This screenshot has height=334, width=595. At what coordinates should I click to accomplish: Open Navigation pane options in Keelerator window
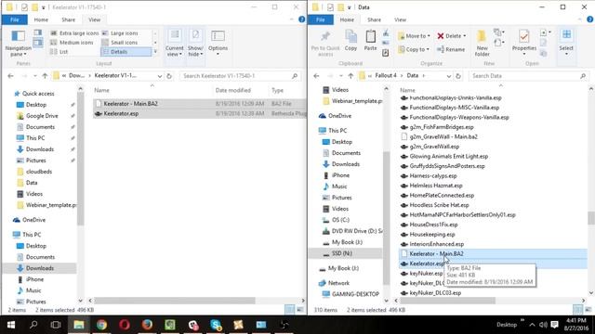[18, 44]
